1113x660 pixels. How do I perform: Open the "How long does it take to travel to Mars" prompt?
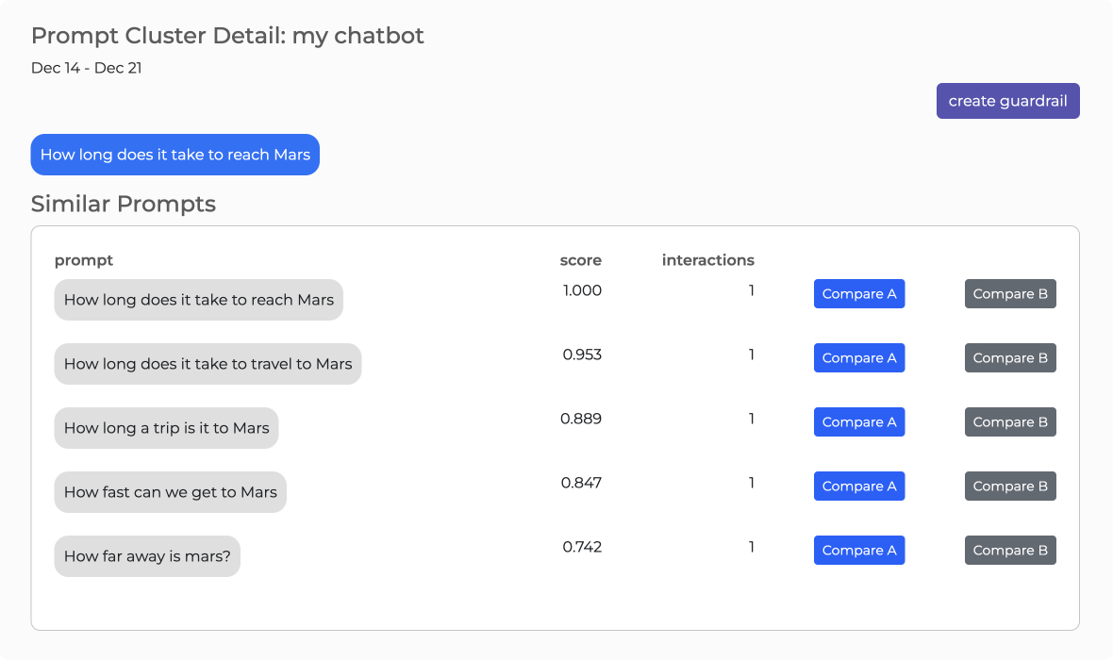tap(208, 363)
